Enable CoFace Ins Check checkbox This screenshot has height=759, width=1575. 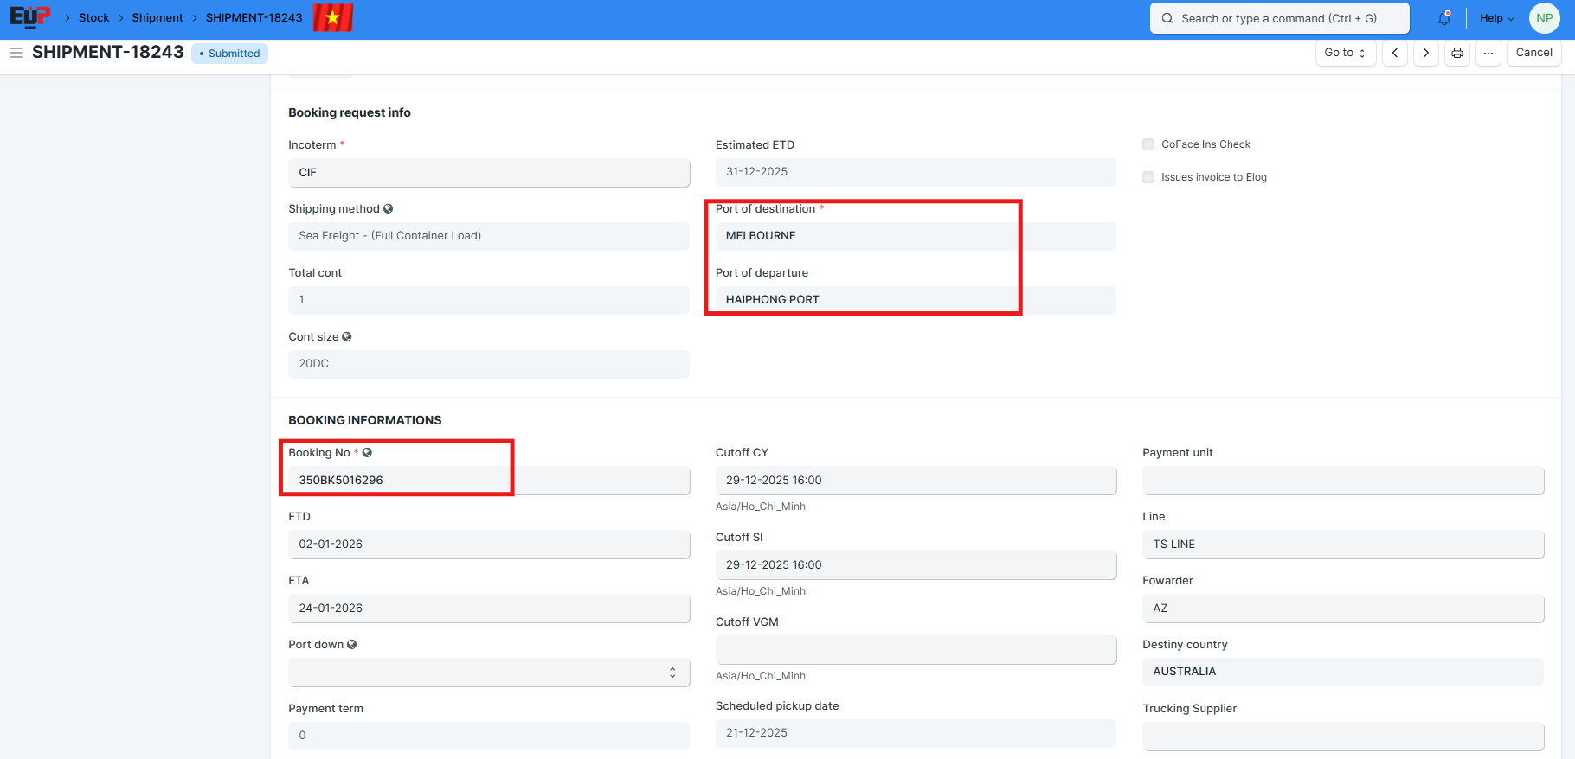(x=1148, y=144)
